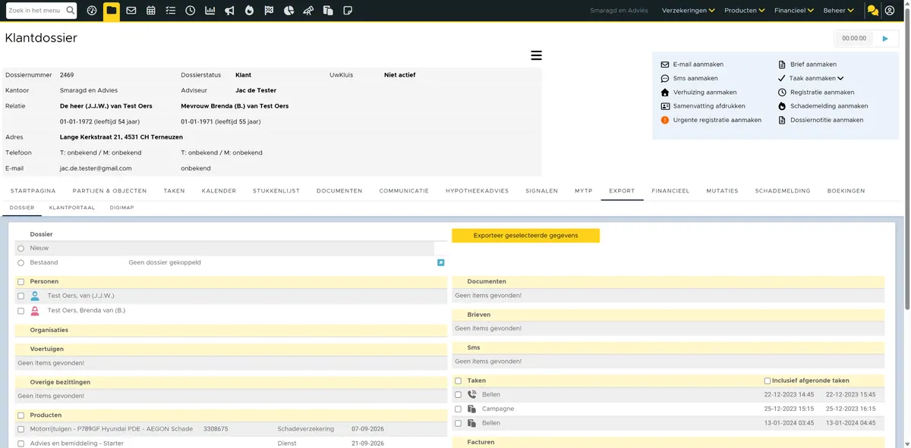This screenshot has height=448, width=911.
Task: Enable Inclusief afgeronde taken checkbox
Action: click(x=768, y=381)
